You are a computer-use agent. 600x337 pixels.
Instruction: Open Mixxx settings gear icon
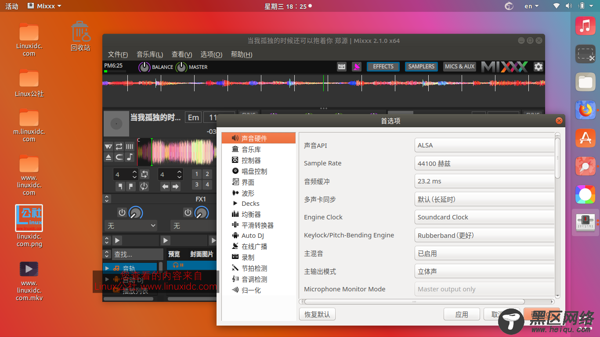pos(539,67)
